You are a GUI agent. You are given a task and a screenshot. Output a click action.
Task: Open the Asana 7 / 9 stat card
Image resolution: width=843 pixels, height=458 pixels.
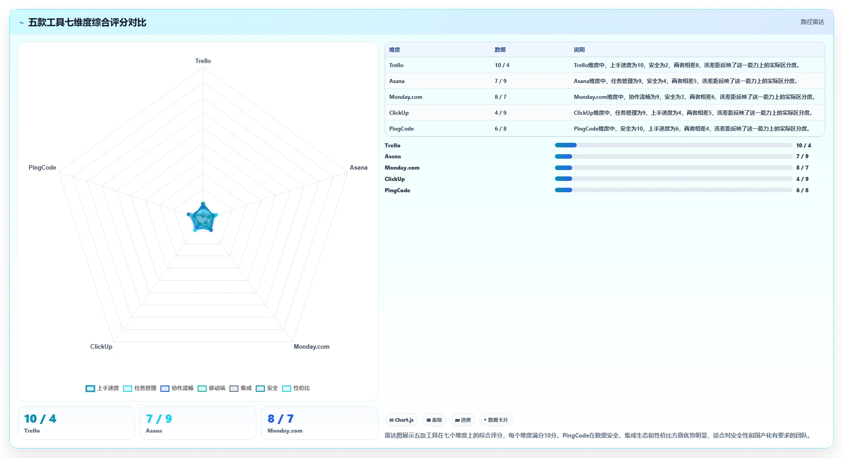(x=198, y=423)
